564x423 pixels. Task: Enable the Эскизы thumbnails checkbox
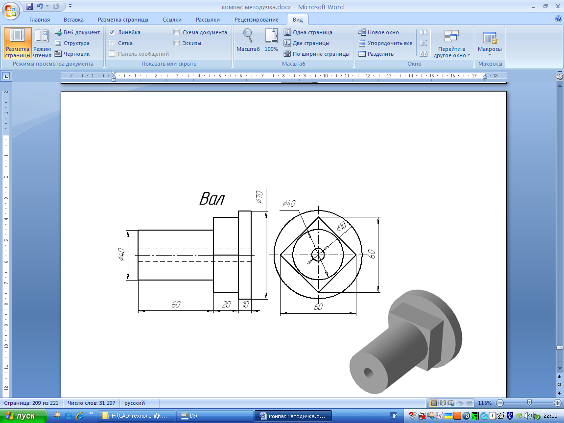pyautogui.click(x=177, y=43)
